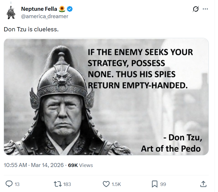Click the 10:55 AM timestamp link
The width and height of the screenshot is (218, 192).
(15, 165)
